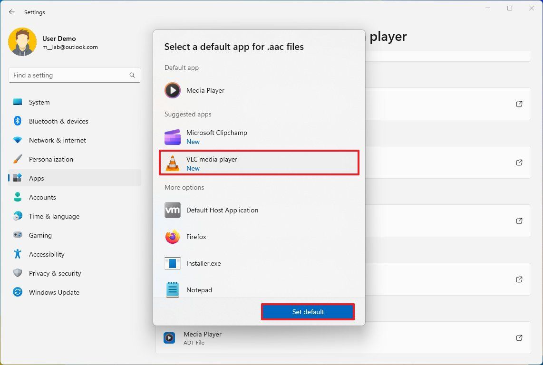Viewport: 543px width, 365px height.
Task: Select the Notepad app icon
Action: point(172,290)
